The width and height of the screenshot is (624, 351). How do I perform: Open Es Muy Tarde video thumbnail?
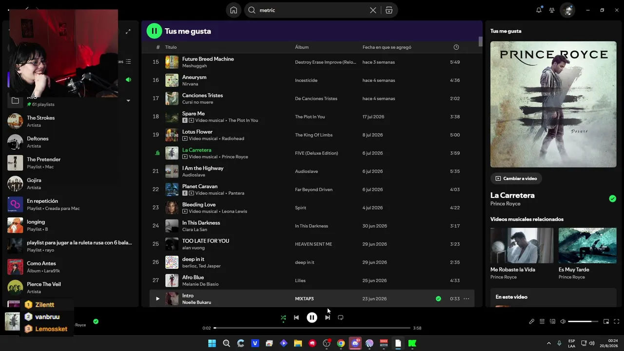(587, 246)
